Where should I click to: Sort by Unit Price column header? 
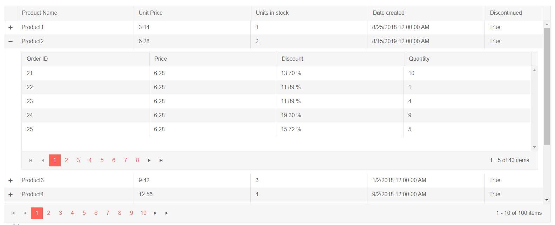(x=151, y=13)
